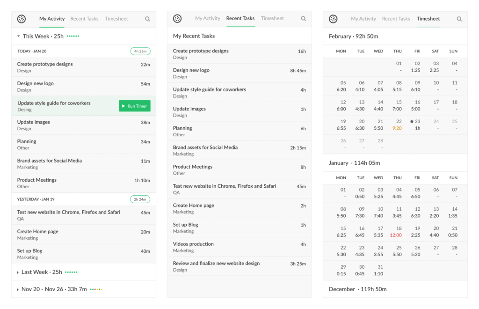
Task: Select the Planning task in Recent Tasks
Action: click(239, 131)
